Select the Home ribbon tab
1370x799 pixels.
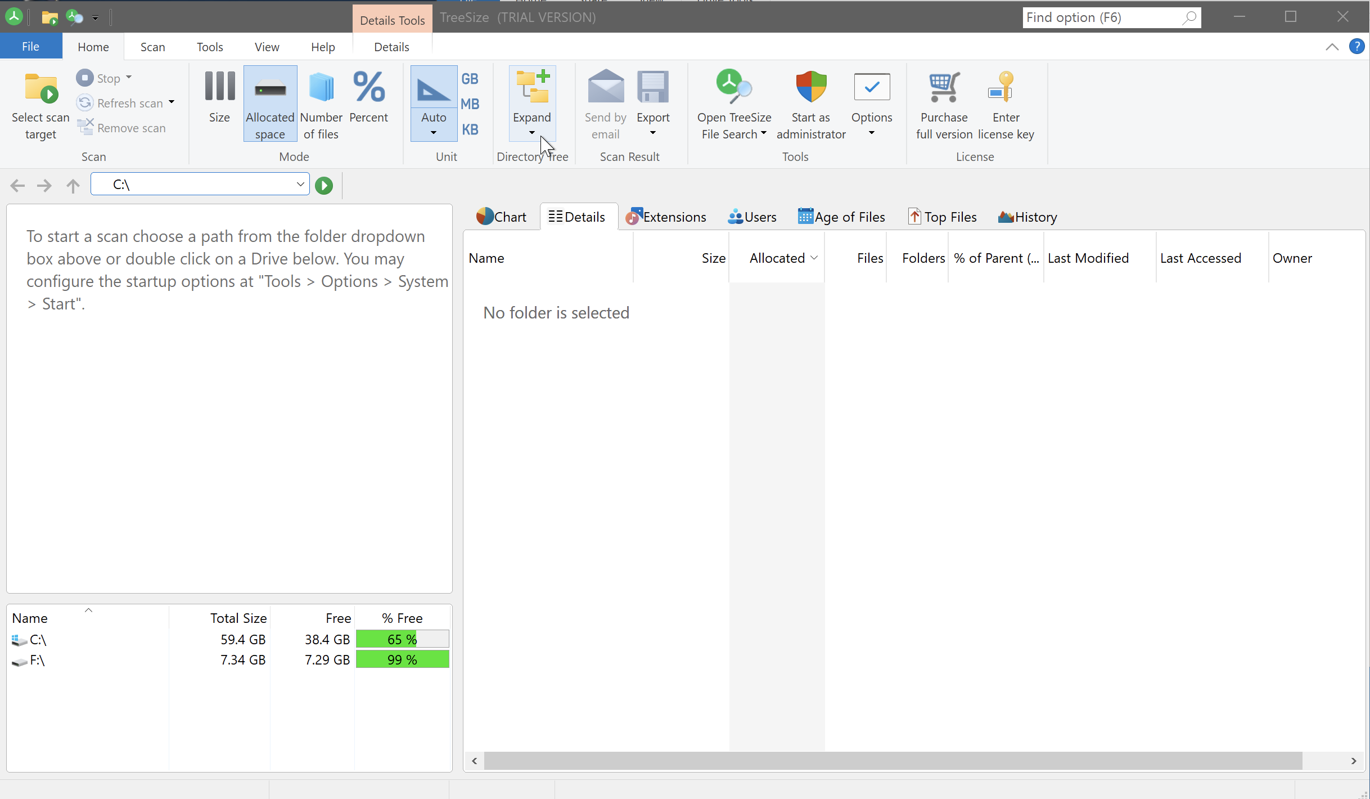pos(93,47)
